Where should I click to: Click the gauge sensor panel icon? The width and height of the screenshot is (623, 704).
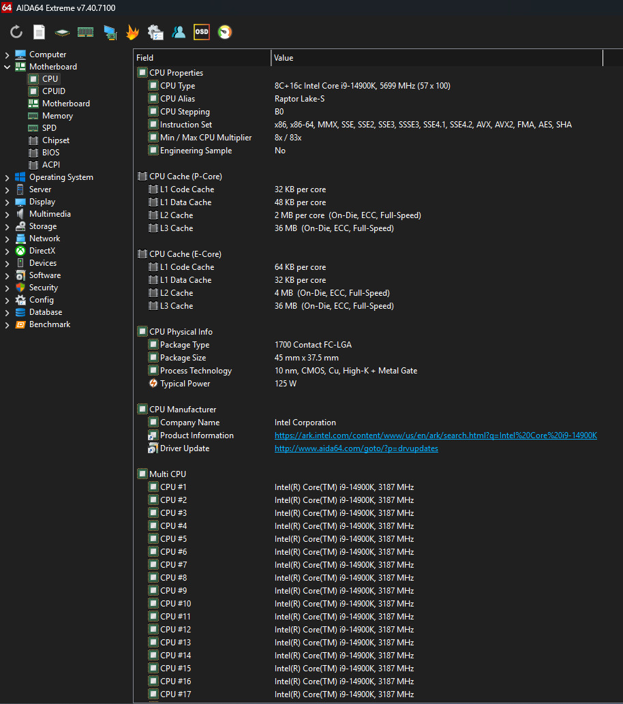(224, 32)
